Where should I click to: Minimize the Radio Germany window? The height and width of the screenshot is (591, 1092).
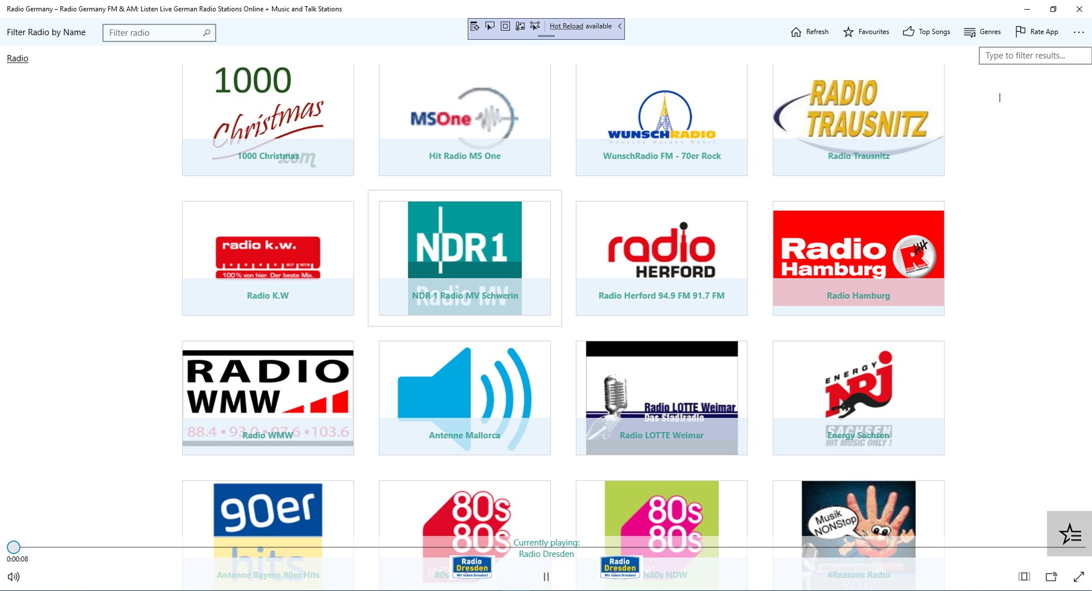[1027, 9]
